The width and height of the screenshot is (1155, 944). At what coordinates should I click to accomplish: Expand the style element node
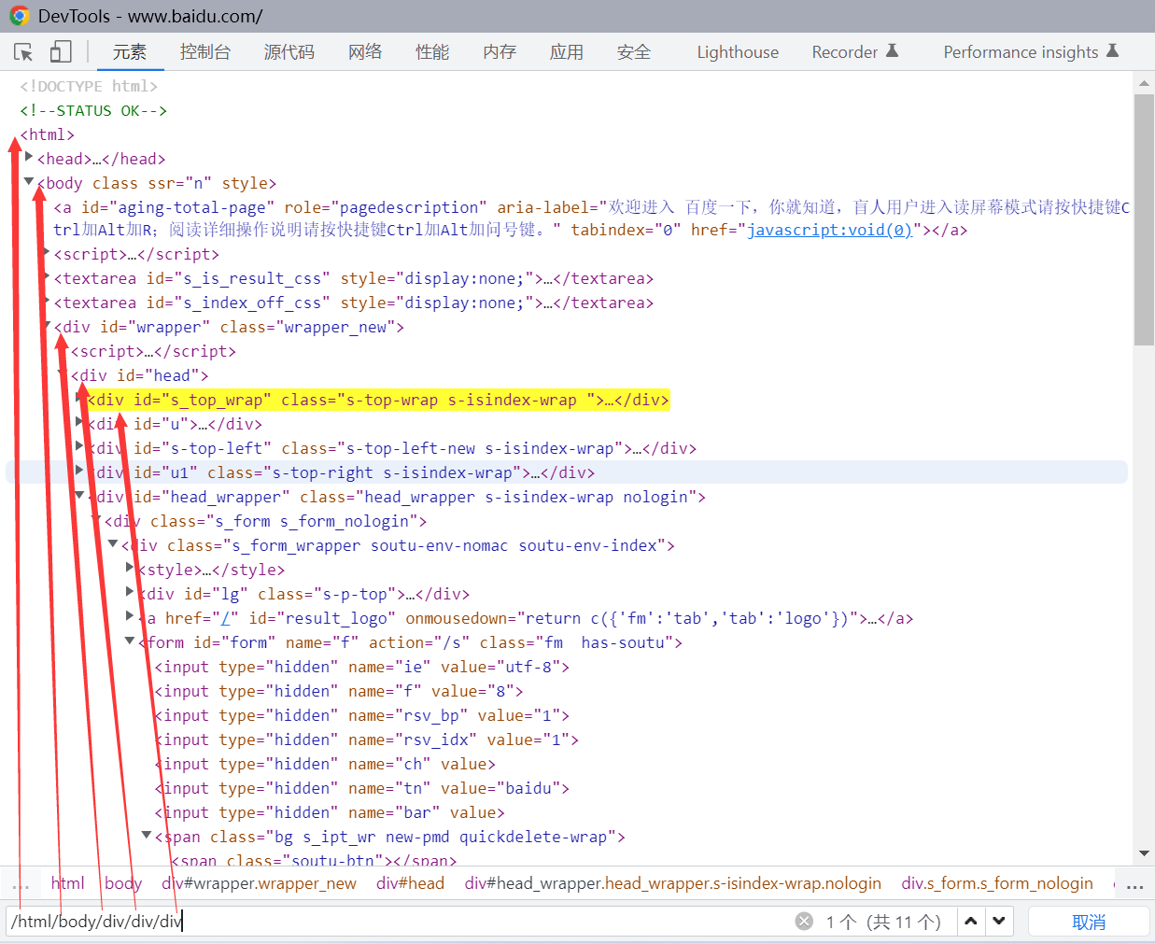130,569
